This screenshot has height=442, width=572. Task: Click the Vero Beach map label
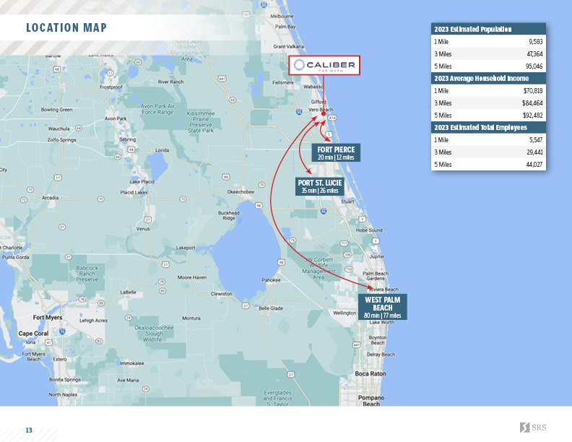(321, 110)
